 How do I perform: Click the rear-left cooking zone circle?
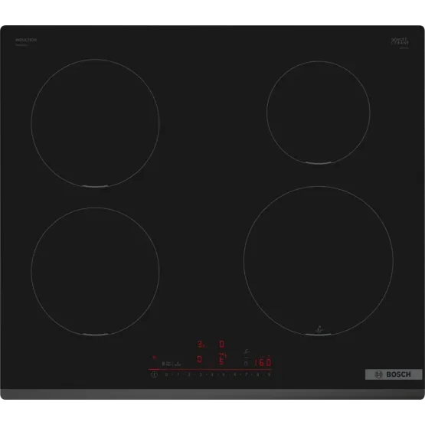(x=95, y=123)
